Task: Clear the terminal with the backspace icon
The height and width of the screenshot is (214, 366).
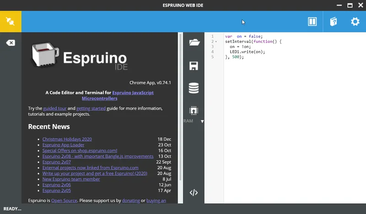Action: (x=11, y=42)
